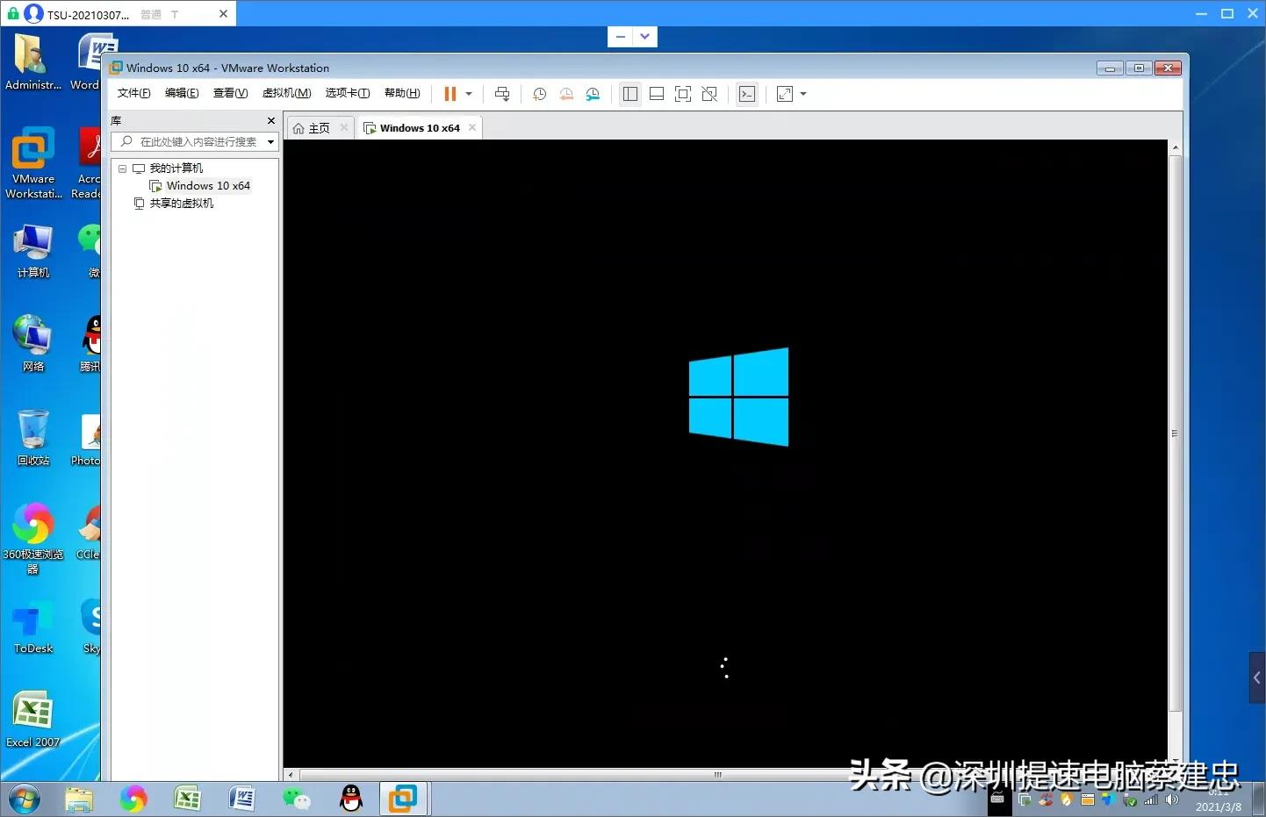Screen dimensions: 1266x817
Task: Enter full screen mode icon
Action: tap(683, 94)
